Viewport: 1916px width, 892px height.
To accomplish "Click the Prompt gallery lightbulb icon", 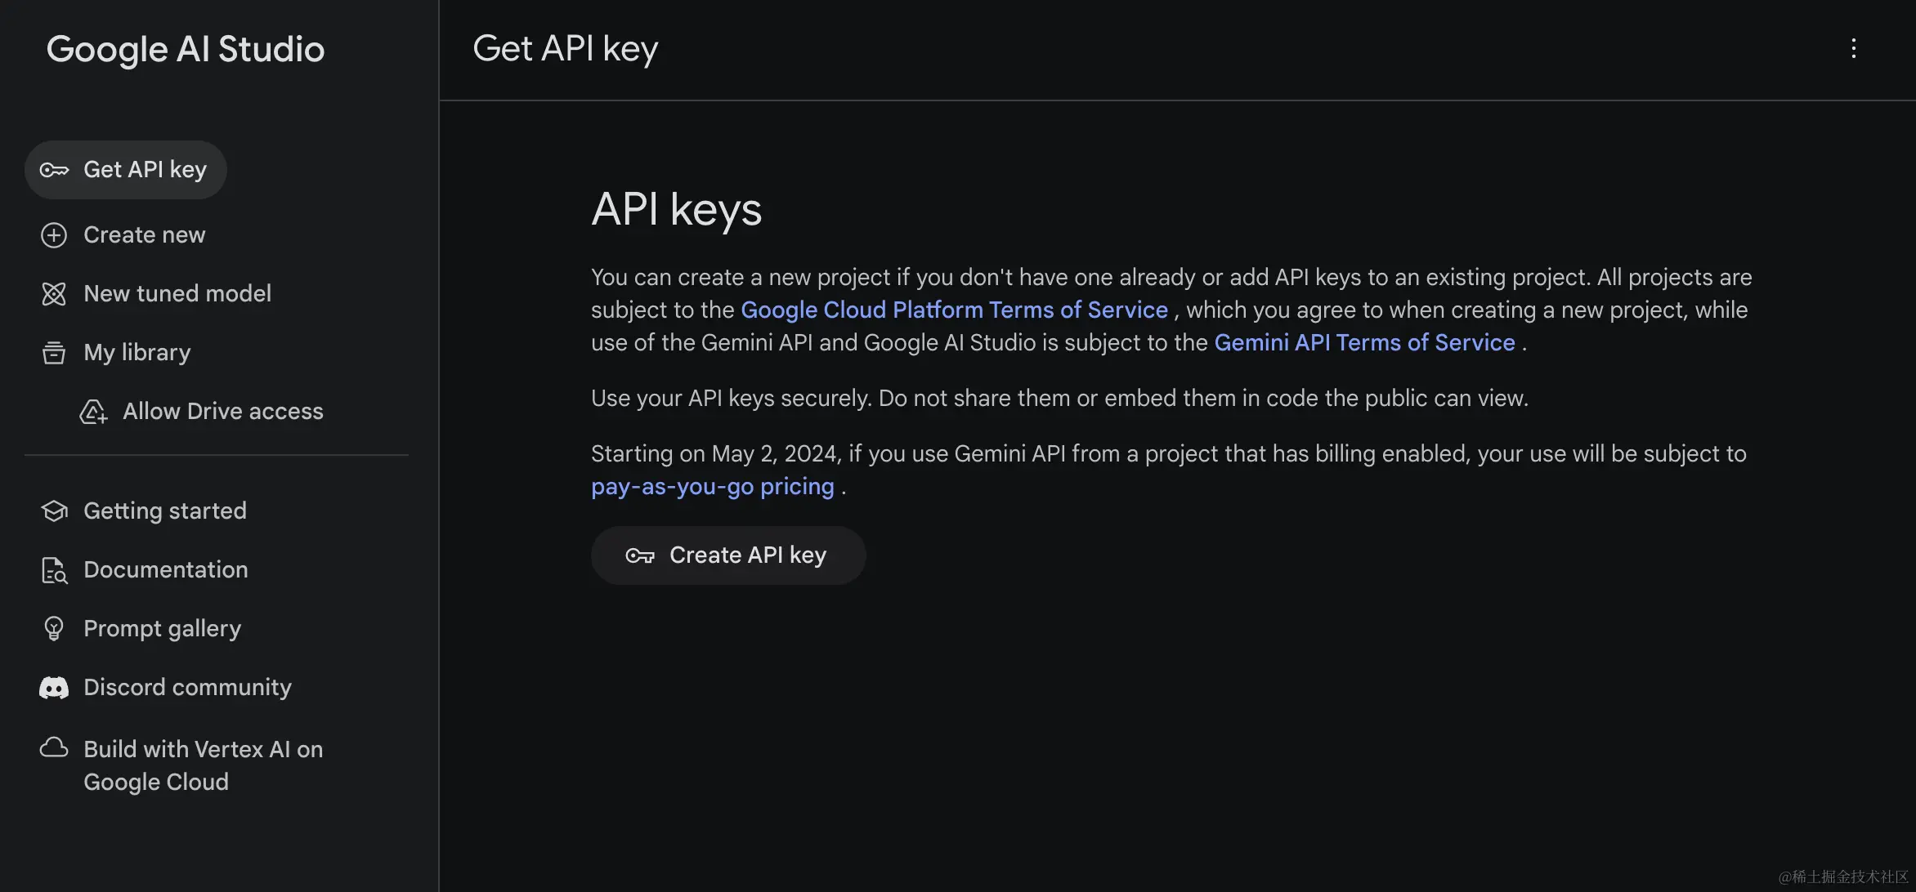I will coord(54,629).
